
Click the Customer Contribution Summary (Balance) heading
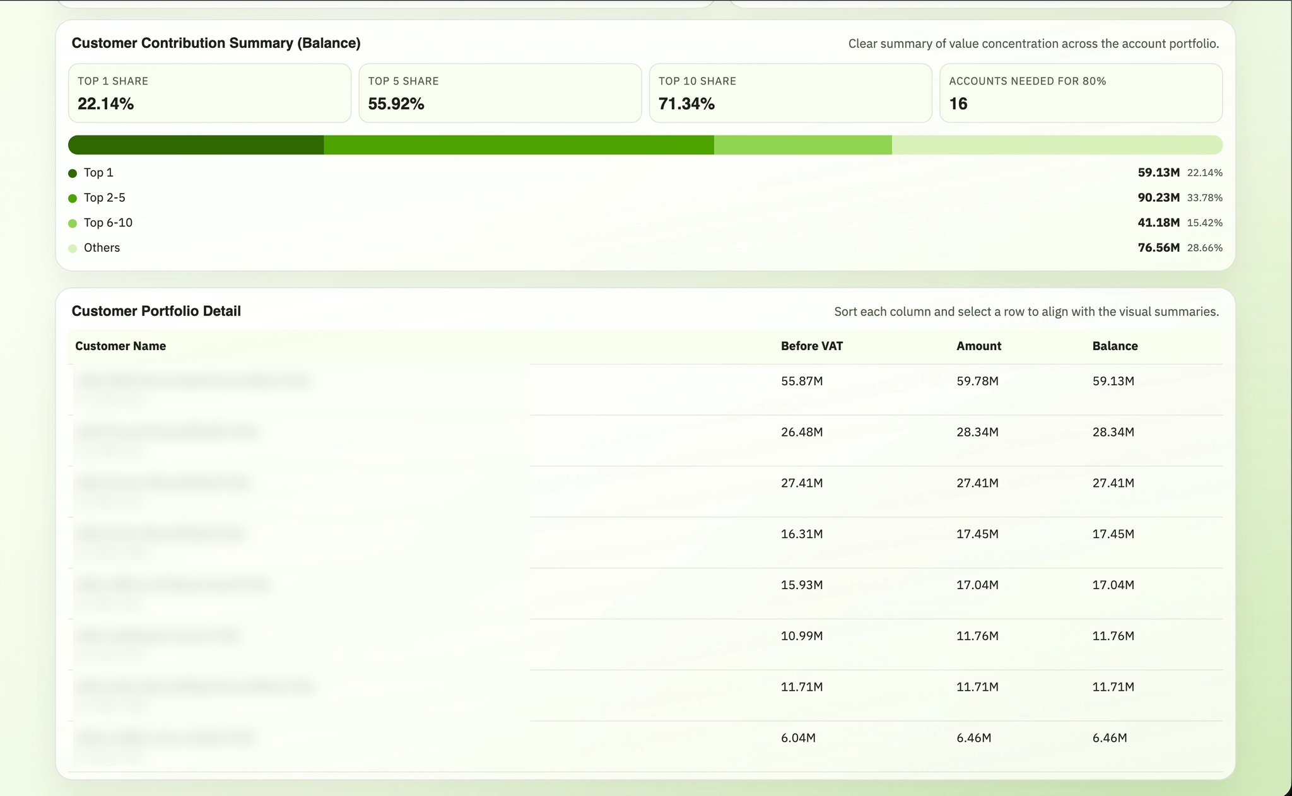pos(216,43)
